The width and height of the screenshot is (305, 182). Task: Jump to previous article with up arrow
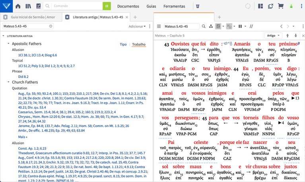[x=287, y=36]
